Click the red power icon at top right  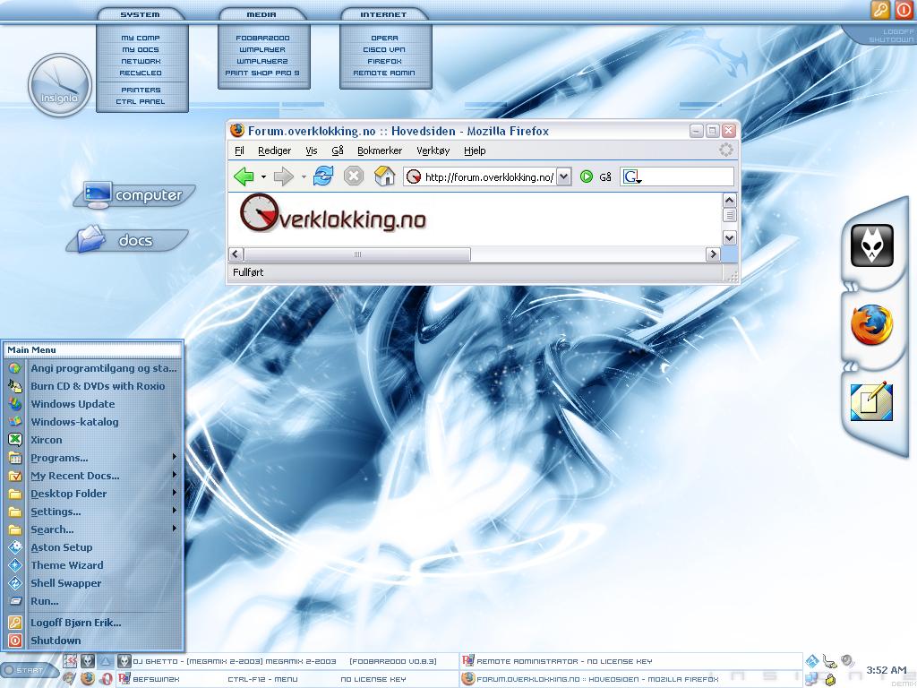click(x=903, y=9)
